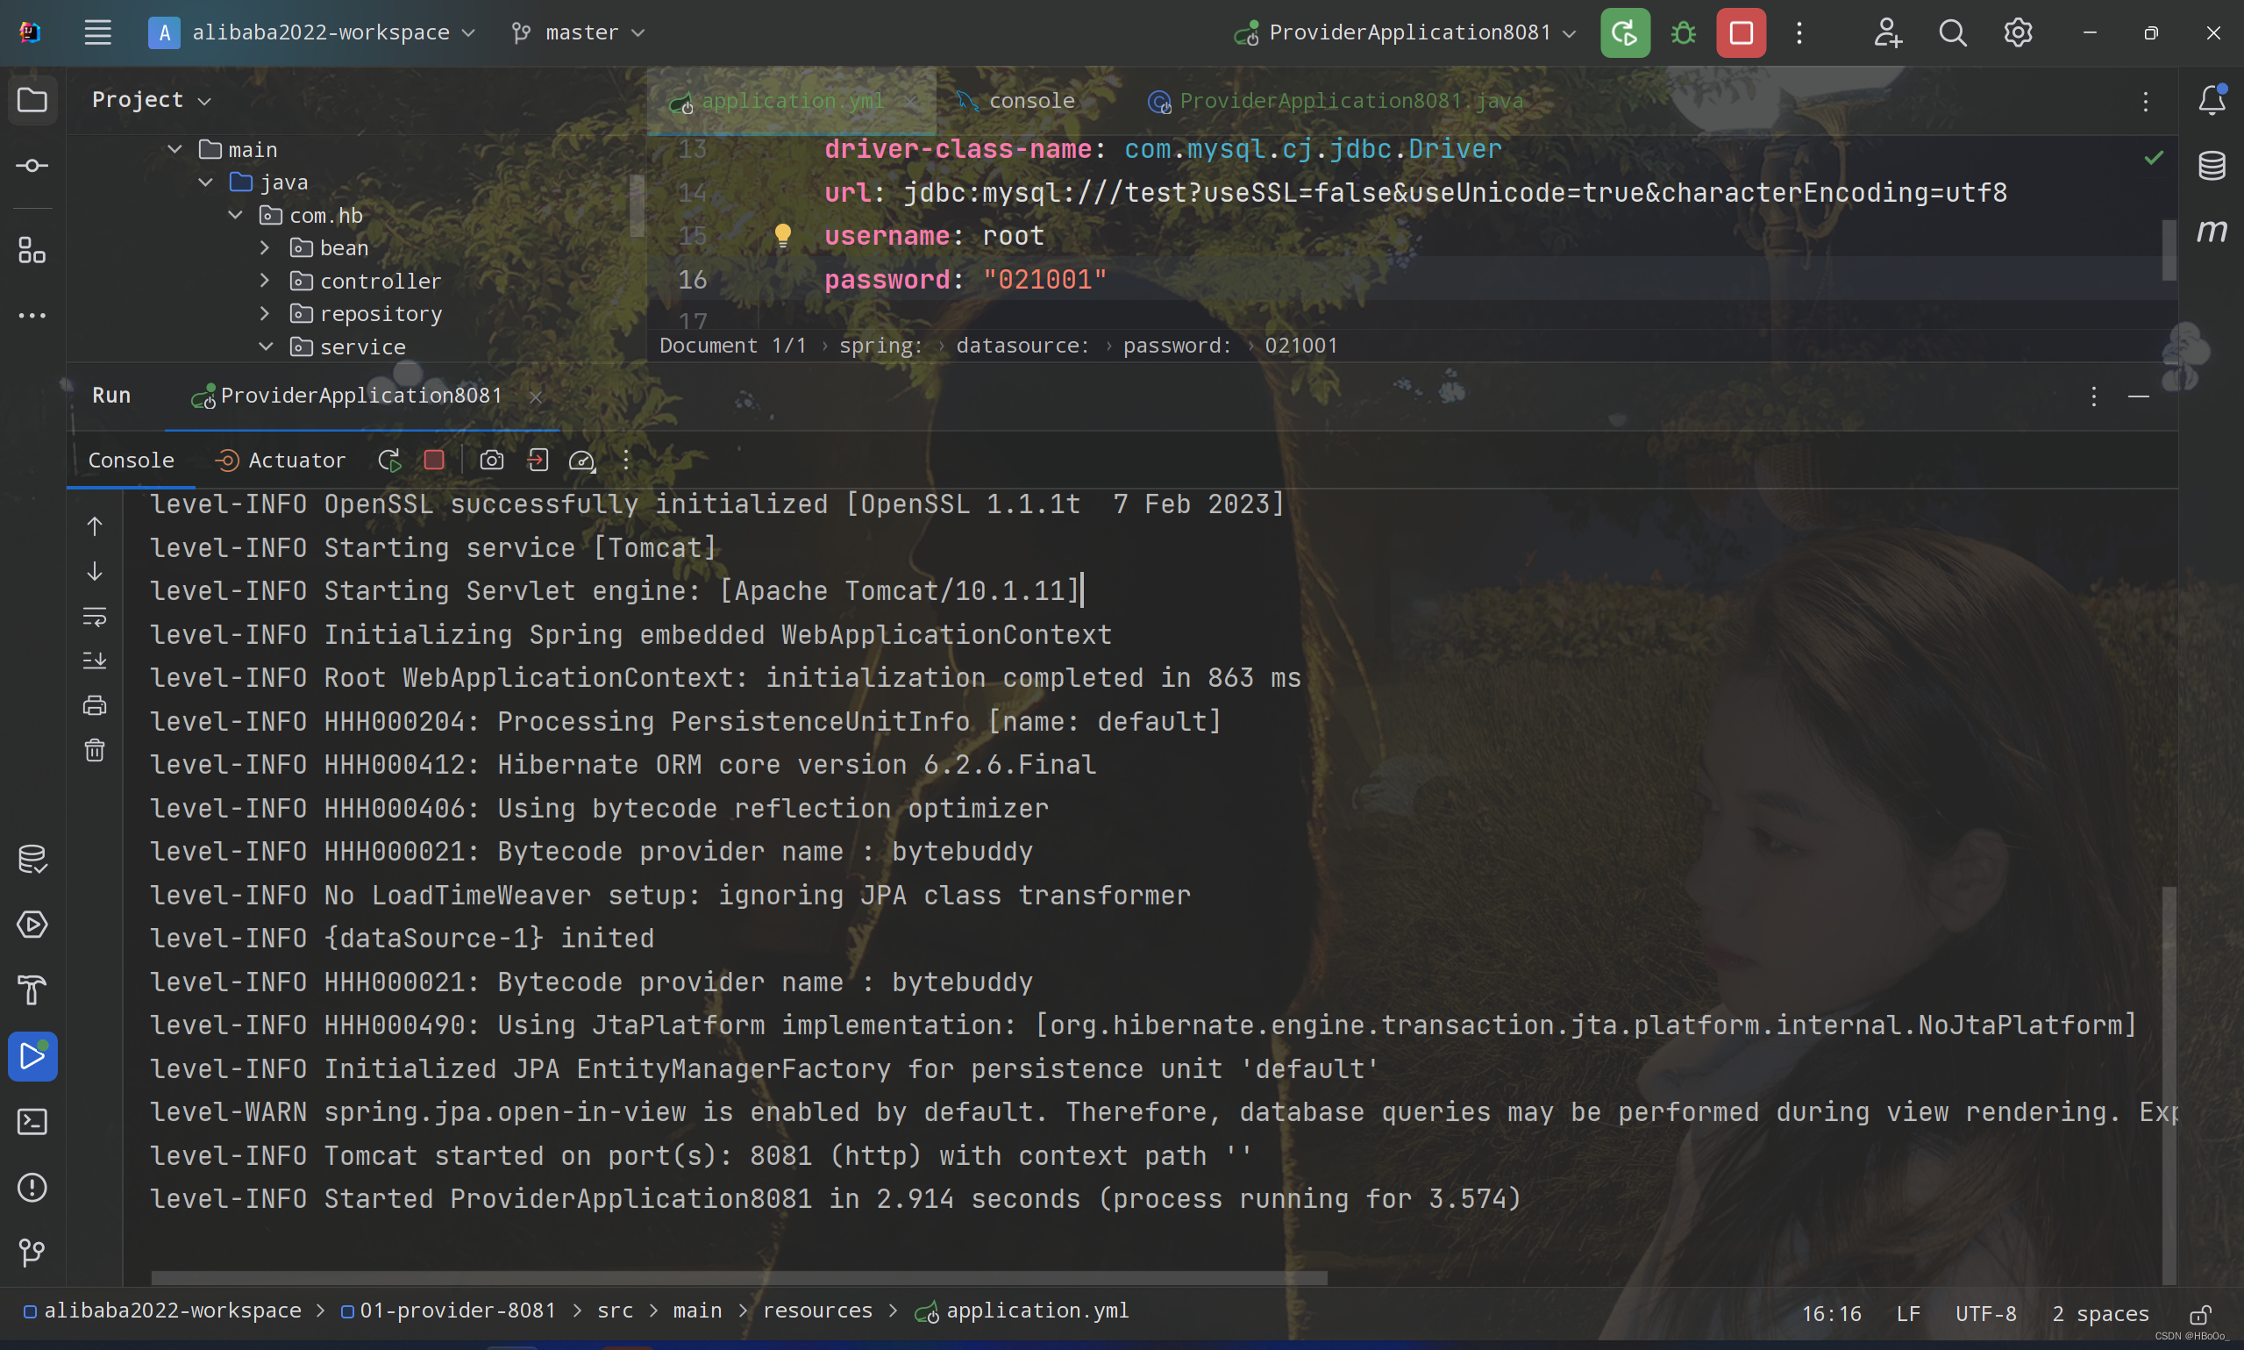
Task: Click the screenshot/snapshot console icon
Action: point(490,461)
